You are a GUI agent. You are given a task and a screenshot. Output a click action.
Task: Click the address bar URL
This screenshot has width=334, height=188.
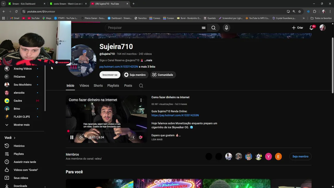point(41,11)
